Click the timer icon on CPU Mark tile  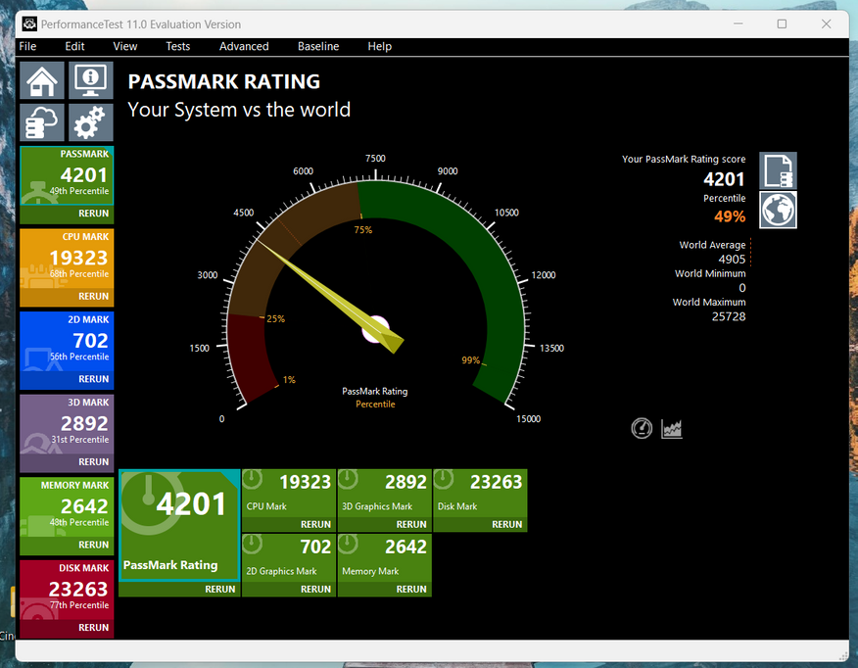click(x=253, y=479)
